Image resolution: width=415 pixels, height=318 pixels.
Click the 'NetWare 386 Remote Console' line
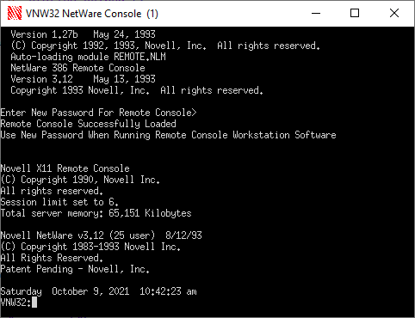(77, 68)
